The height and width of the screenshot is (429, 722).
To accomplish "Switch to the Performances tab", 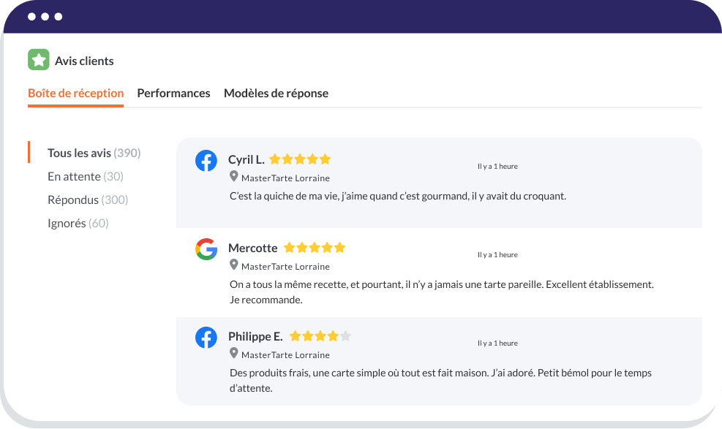I will [x=173, y=94].
